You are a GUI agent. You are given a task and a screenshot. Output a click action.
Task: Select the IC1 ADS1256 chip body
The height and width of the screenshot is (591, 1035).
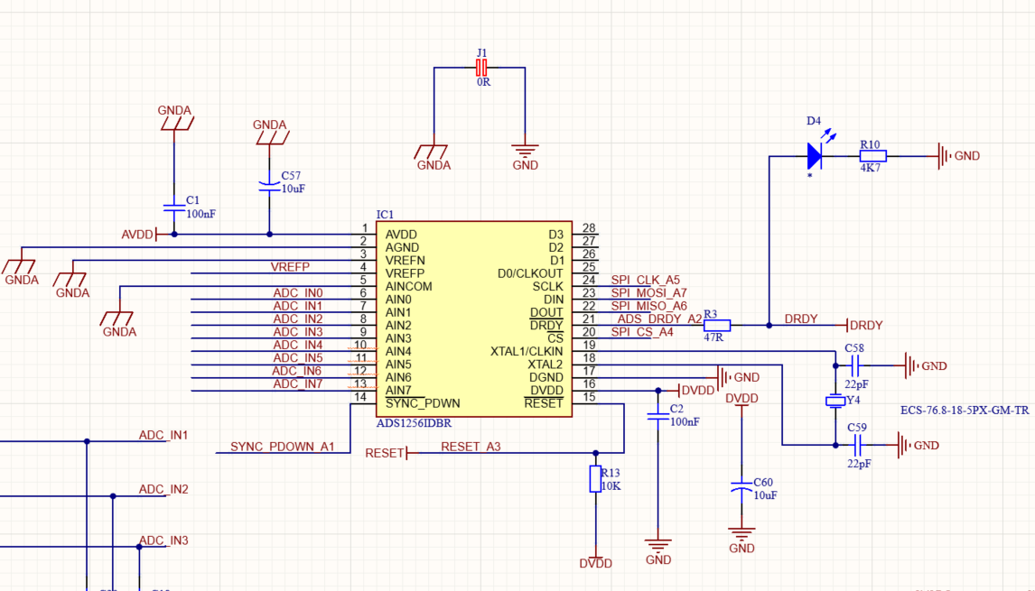(474, 319)
